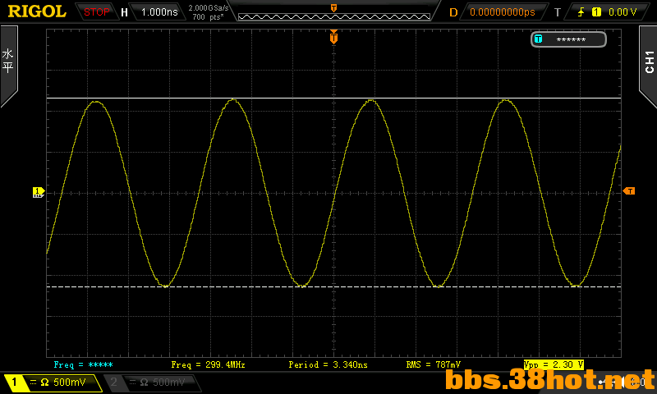Image resolution: width=657 pixels, height=394 pixels.
Task: Click the 2.000GSa/s sample rate readout
Action: tap(209, 8)
